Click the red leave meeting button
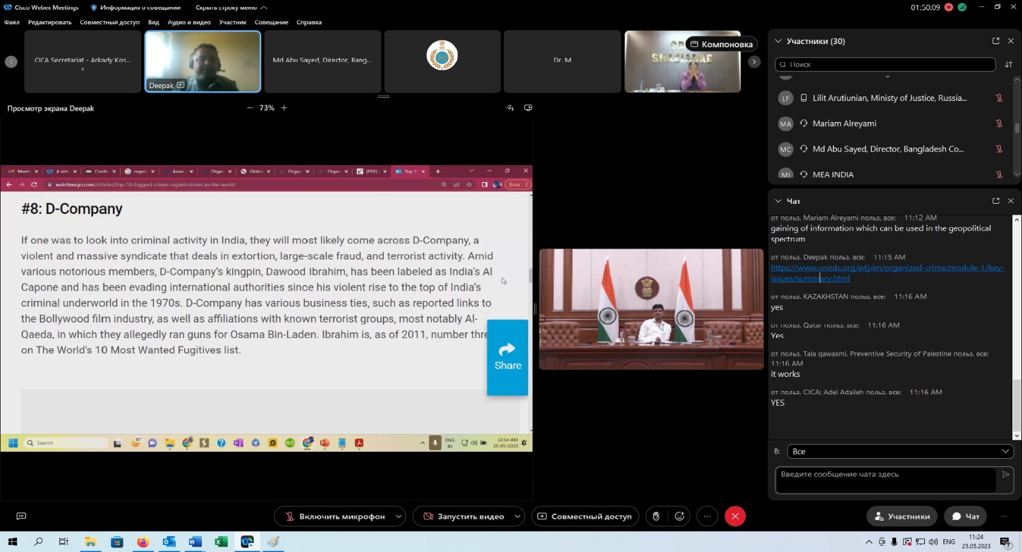The width and height of the screenshot is (1022, 552). pyautogui.click(x=735, y=516)
